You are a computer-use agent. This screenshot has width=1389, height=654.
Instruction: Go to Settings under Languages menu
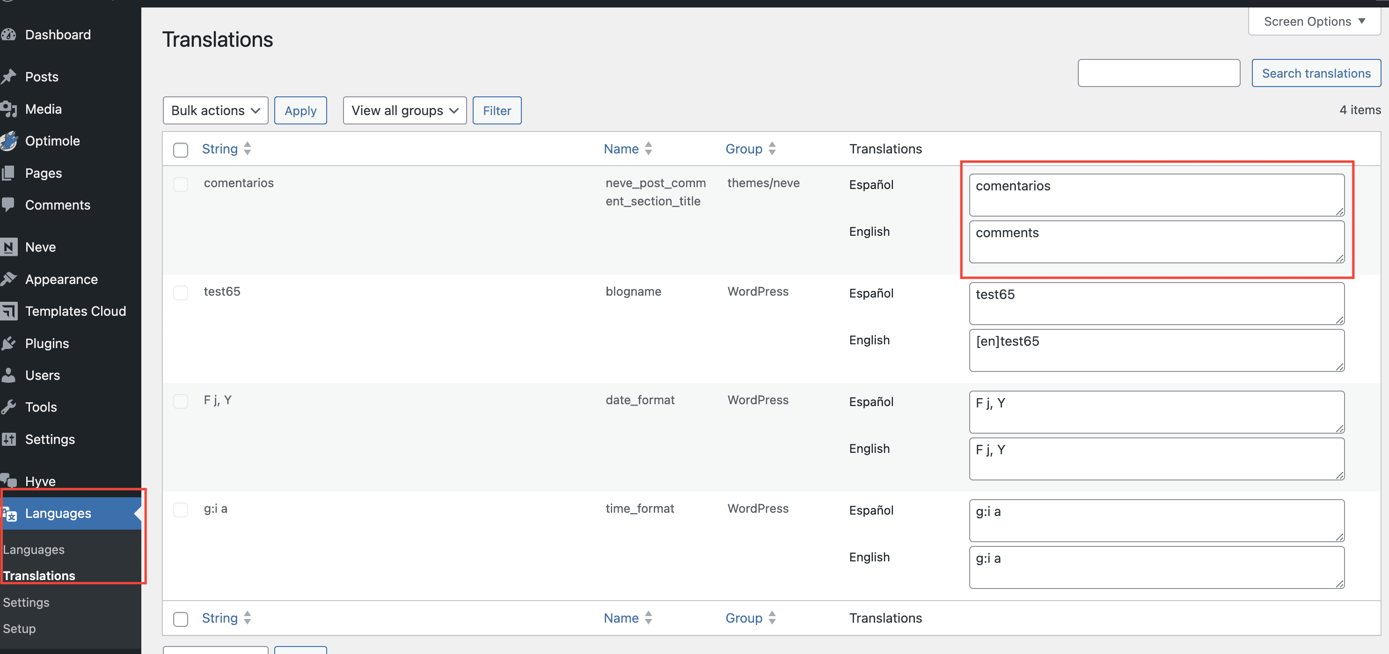point(26,602)
